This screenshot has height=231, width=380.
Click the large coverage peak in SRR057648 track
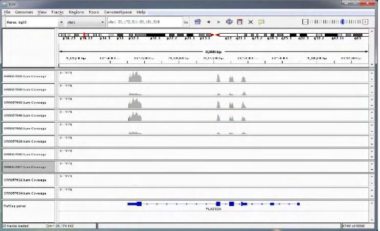pos(135,116)
